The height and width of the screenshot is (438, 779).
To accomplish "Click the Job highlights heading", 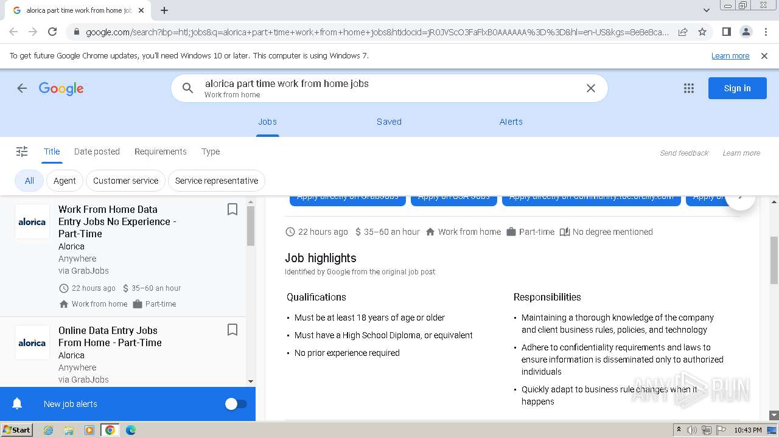I will [321, 258].
